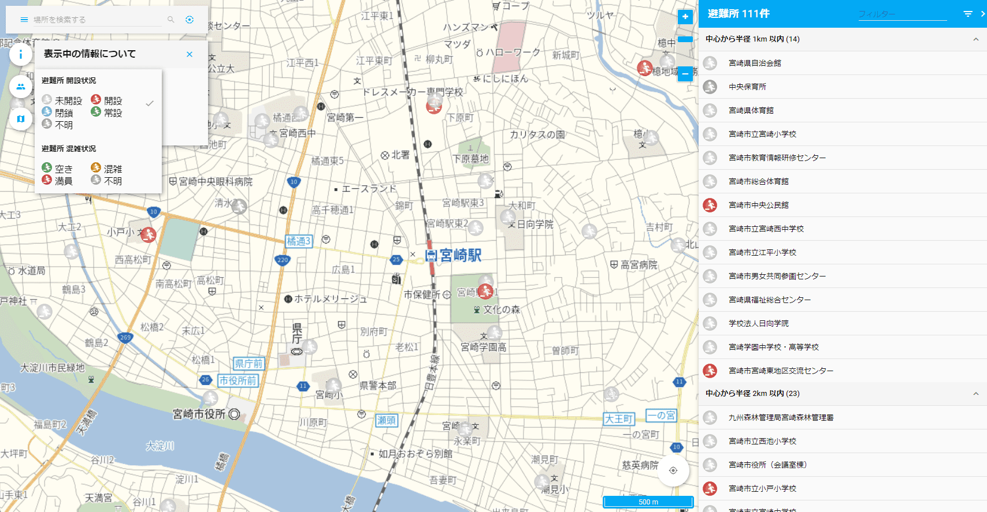This screenshot has width=987, height=512.
Task: Select 宮崎市立宮崎小学校 in the list
Action: (843, 134)
